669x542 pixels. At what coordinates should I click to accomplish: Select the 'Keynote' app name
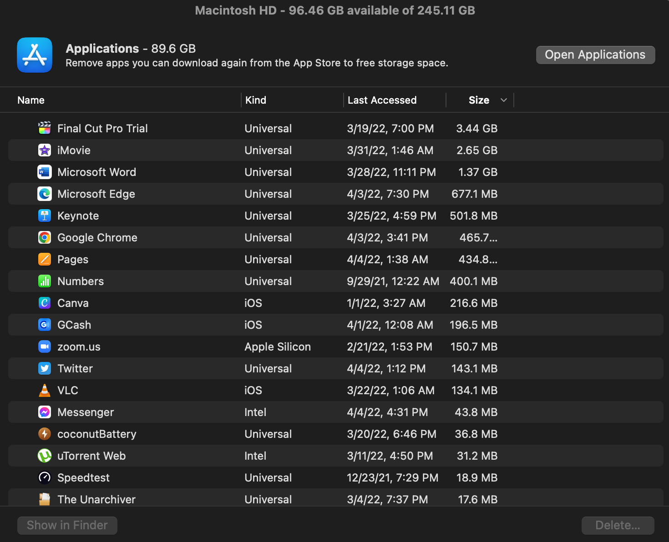(78, 216)
